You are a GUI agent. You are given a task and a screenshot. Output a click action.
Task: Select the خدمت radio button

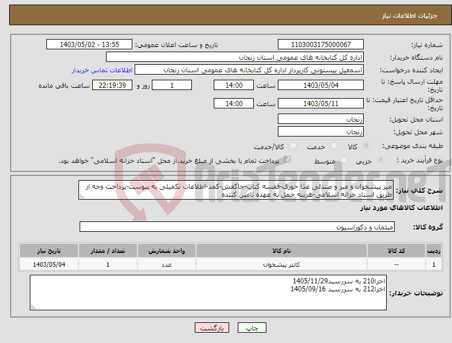pos(333,146)
